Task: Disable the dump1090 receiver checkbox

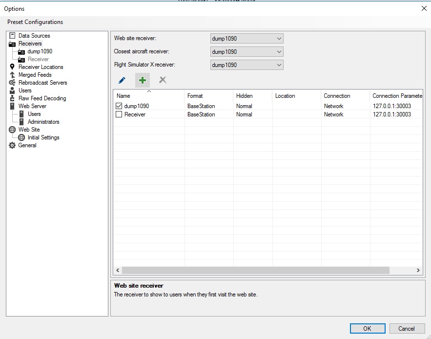Action: (x=119, y=106)
